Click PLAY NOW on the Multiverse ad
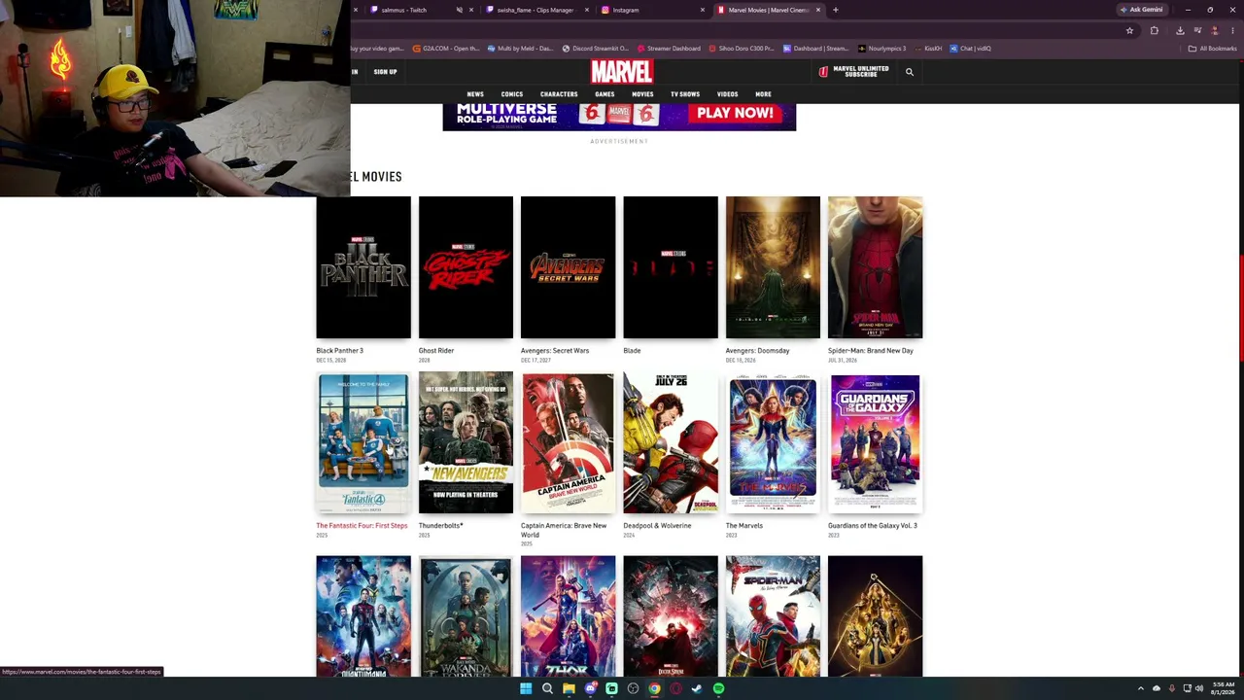Image resolution: width=1244 pixels, height=700 pixels. 735,113
